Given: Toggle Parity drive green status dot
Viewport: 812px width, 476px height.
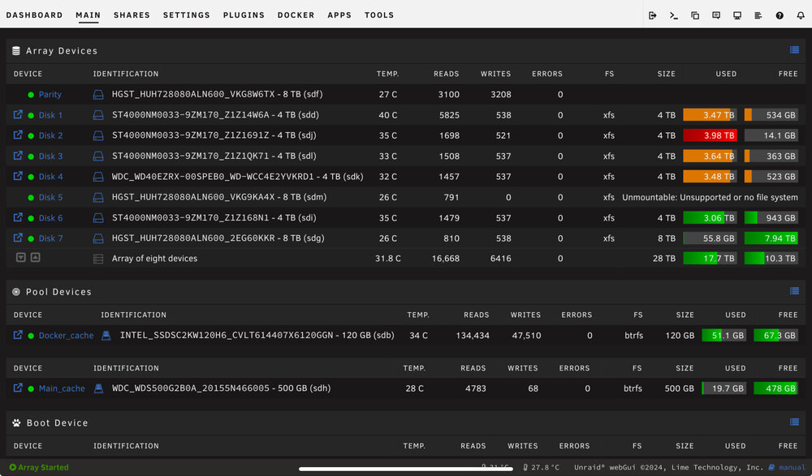Looking at the screenshot, I should click(x=31, y=95).
